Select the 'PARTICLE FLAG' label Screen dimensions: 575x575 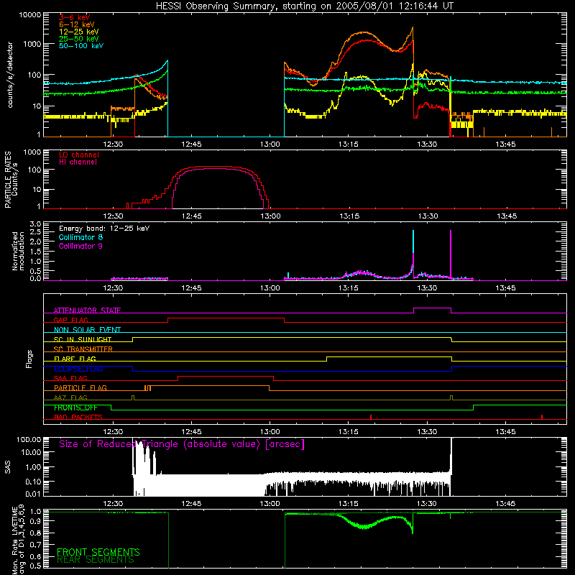(x=80, y=387)
